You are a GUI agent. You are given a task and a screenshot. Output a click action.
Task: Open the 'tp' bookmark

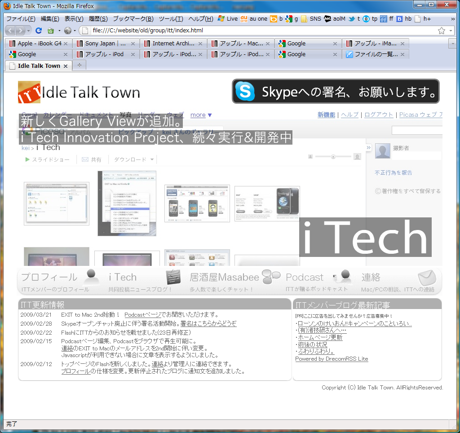click(370, 19)
